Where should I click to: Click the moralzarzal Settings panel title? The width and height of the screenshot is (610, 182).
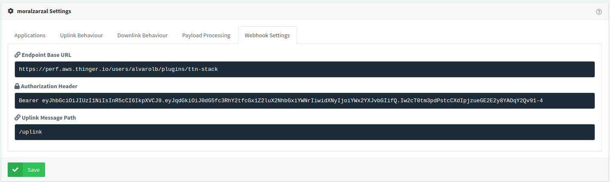[x=44, y=11]
